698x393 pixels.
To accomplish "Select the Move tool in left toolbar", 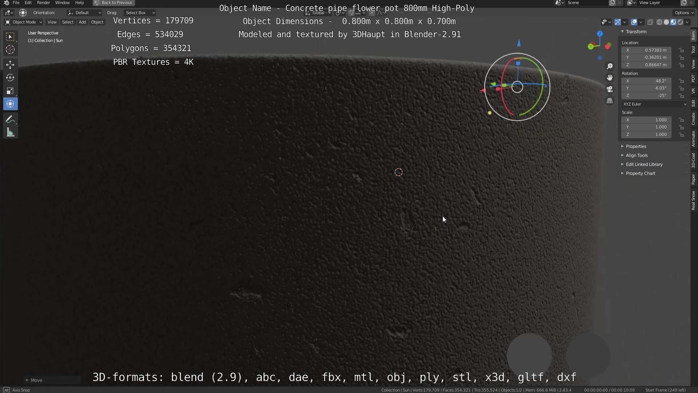I will coord(10,65).
